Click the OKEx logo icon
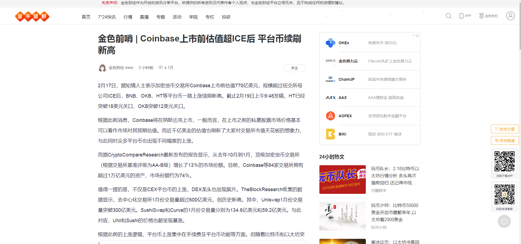 (x=330, y=43)
